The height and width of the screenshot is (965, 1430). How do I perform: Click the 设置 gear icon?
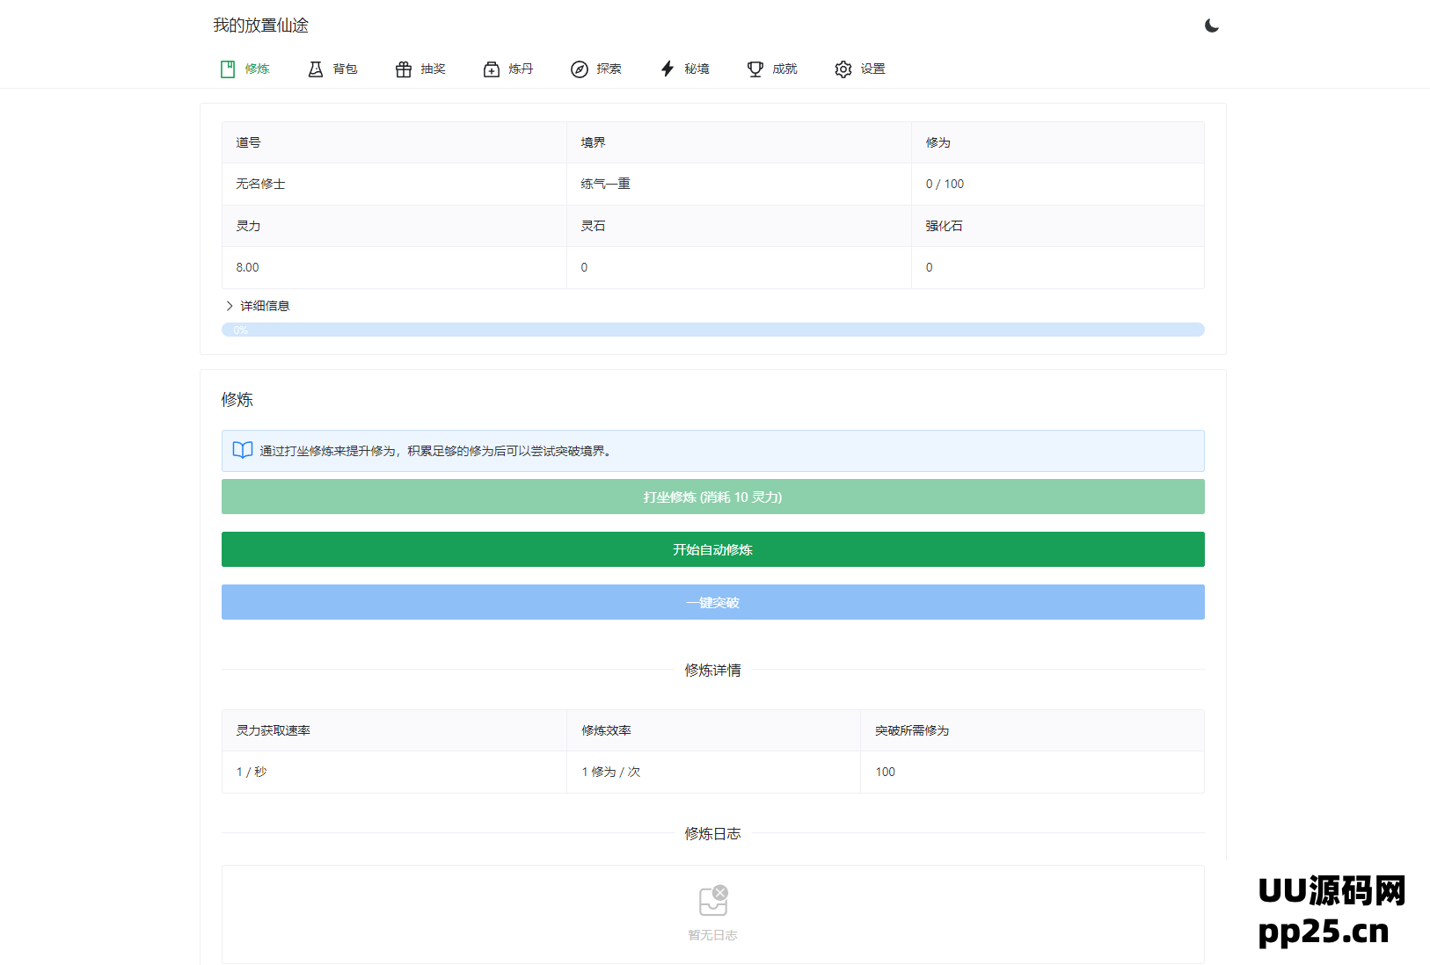click(843, 69)
